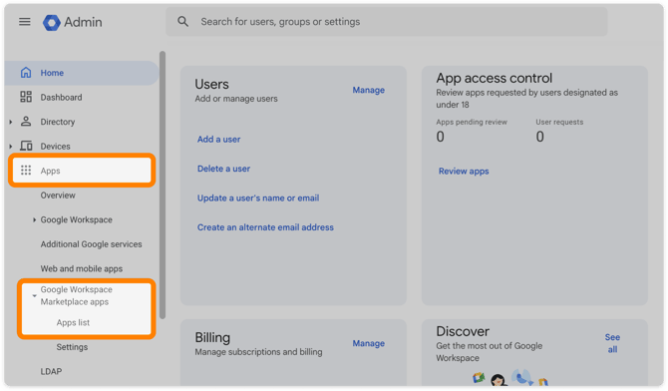668x391 pixels.
Task: Open Additional Google services
Action: [91, 244]
